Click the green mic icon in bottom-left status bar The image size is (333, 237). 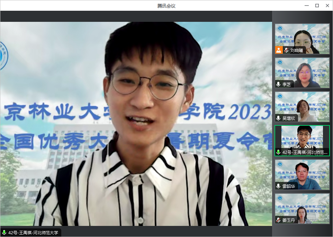pyautogui.click(x=4, y=232)
